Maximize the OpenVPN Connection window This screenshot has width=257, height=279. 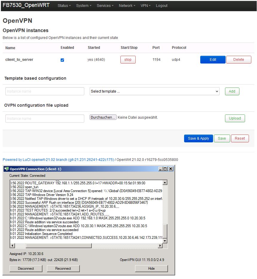point(165,169)
